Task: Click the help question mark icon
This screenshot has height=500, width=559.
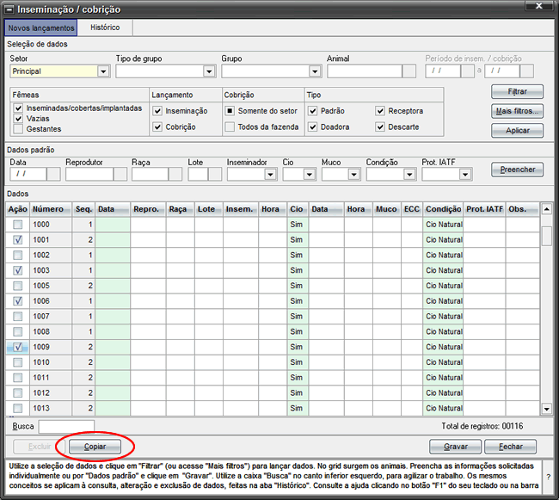Action: point(548,477)
